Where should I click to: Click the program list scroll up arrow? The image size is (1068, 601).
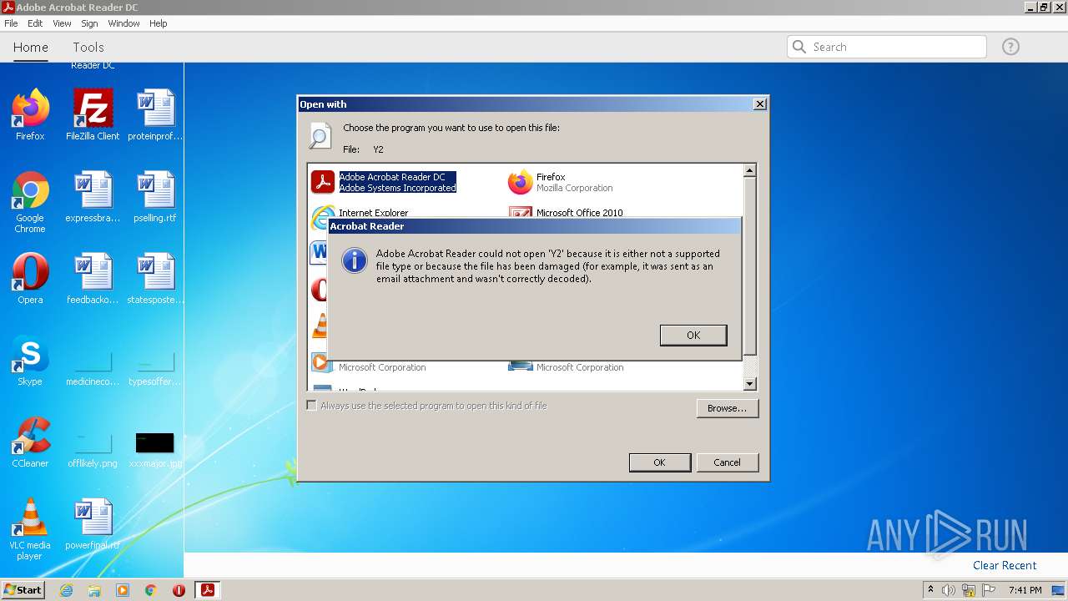[749, 170]
